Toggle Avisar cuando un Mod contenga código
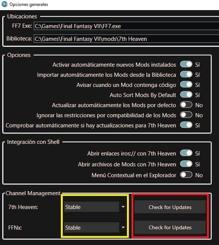 [186, 85]
